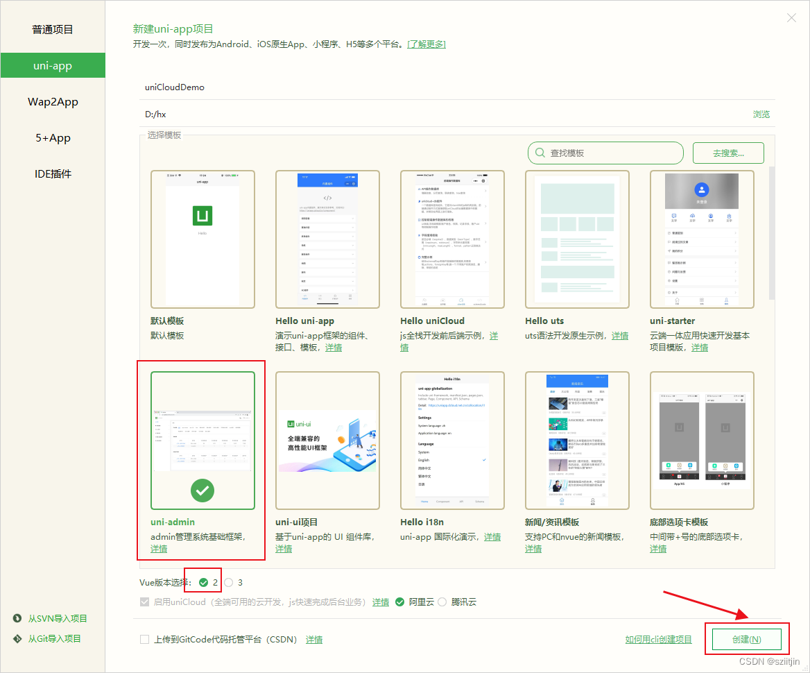The width and height of the screenshot is (810, 673).
Task: Click the template list vertical scrollbar
Action: pyautogui.click(x=772, y=232)
